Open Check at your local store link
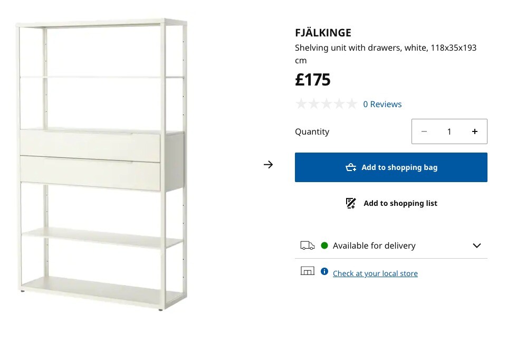 coord(375,273)
